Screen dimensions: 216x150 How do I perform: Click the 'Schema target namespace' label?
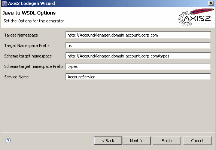28,56
